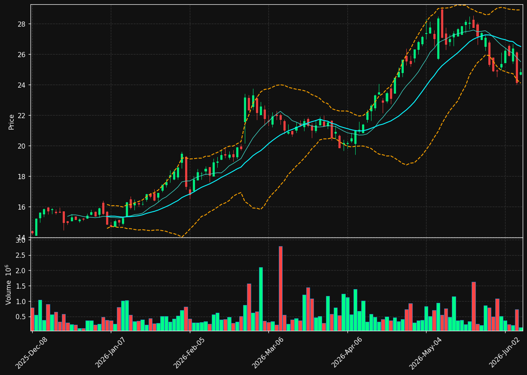Click the 2026-Jun-02 date label
Viewport: 527px width, 375px height.
pyautogui.click(x=505, y=353)
